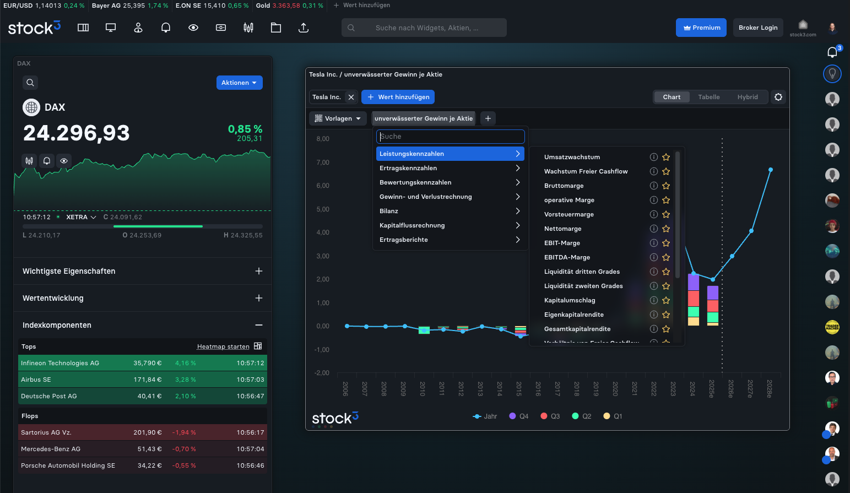Viewport: 850px width, 493px height.
Task: Click Heatmap starten link
Action: [223, 346]
